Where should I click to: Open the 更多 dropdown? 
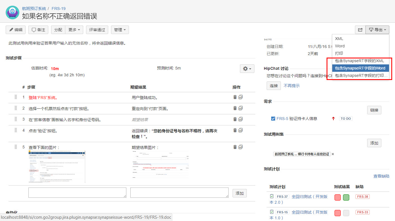pos(74,30)
